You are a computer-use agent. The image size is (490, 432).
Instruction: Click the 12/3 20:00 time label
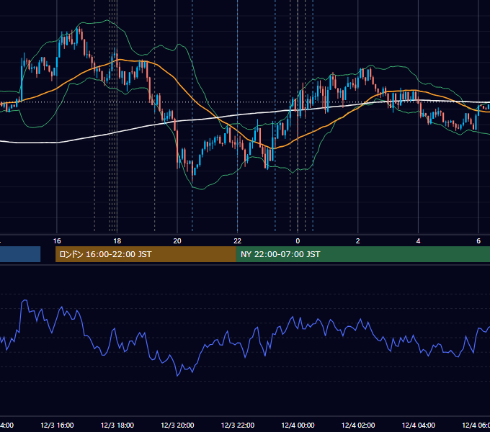(x=177, y=425)
